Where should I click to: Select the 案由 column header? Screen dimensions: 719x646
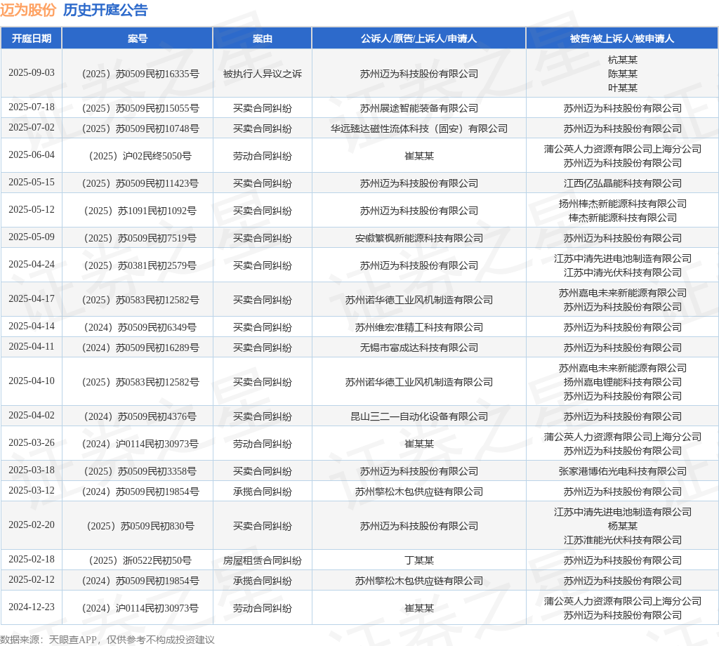point(263,39)
